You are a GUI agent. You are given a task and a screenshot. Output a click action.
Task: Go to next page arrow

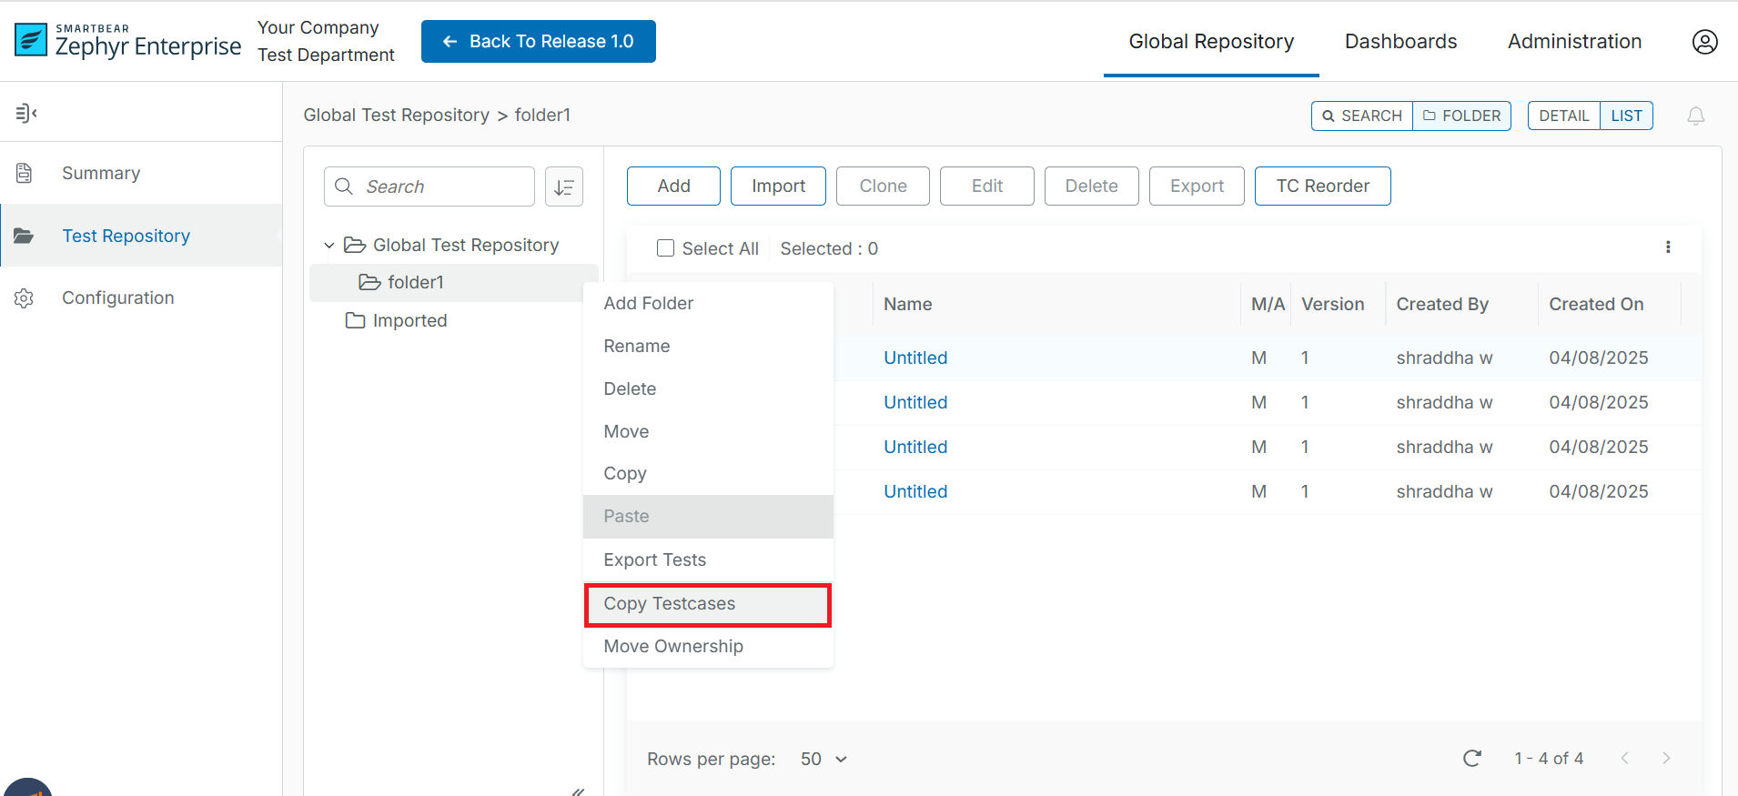pyautogui.click(x=1665, y=759)
